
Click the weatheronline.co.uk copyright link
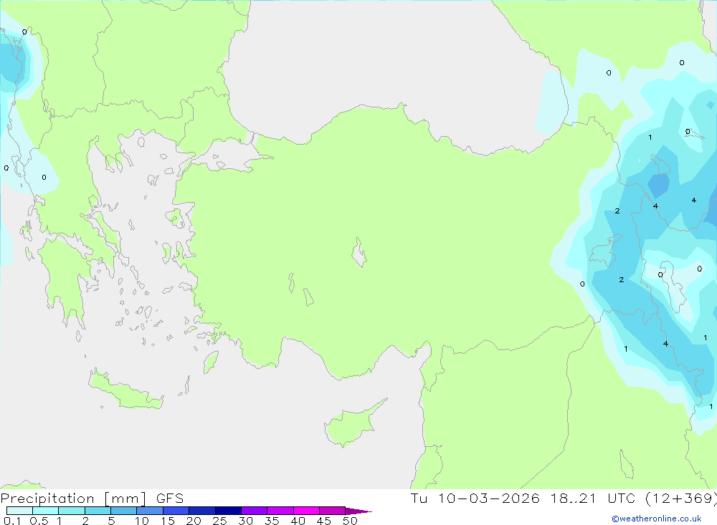(657, 519)
